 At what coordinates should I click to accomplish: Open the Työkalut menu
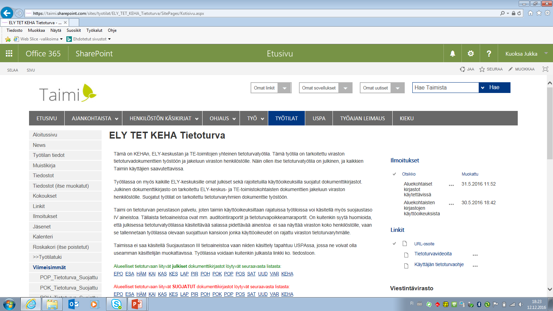[x=94, y=30]
